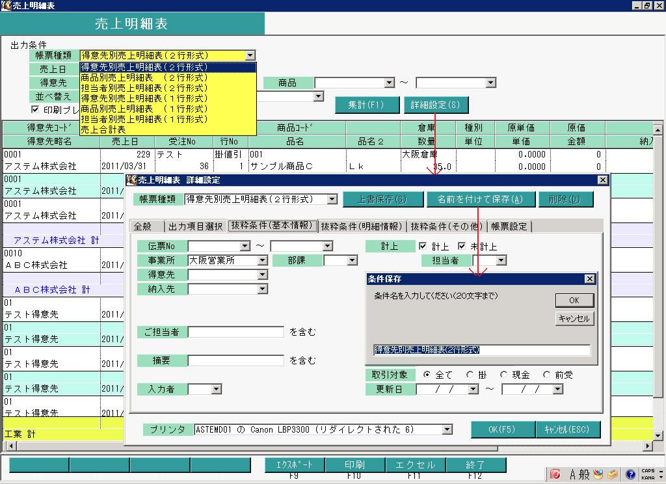Click the ｷｬﾝｾﾙ(ESC) button
666x484 pixels.
click(568, 429)
